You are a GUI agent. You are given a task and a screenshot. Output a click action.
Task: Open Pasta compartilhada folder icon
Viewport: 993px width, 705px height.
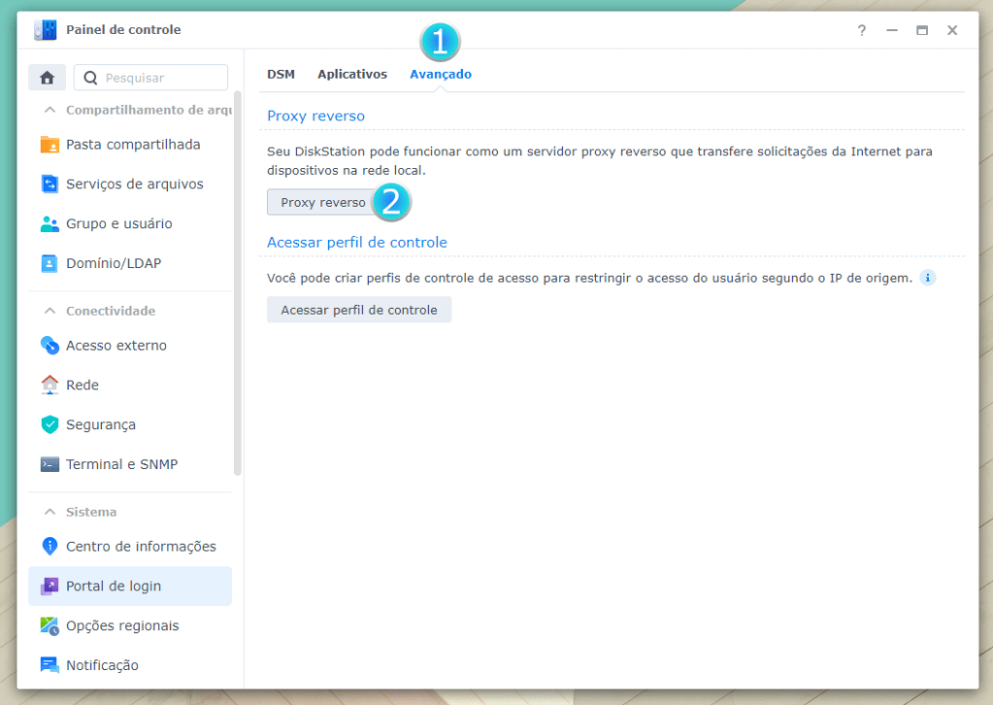[x=50, y=145]
